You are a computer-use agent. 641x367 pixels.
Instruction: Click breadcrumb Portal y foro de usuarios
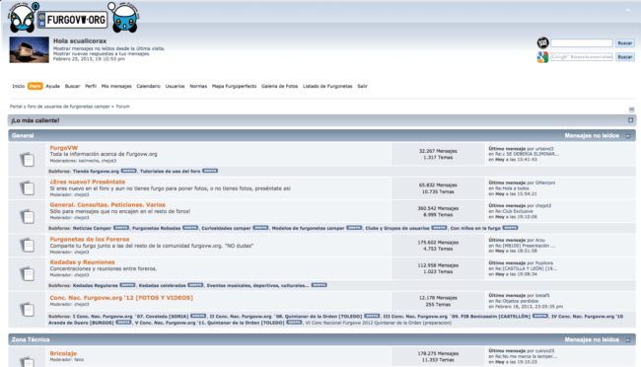pos(60,107)
